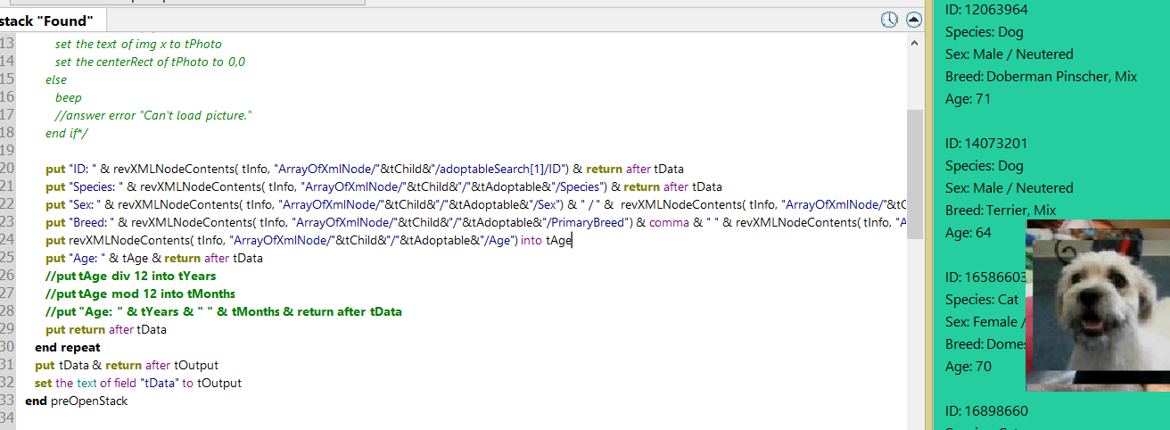This screenshot has width=1170, height=430.
Task: Click "Age: 70" in the results list
Action: click(x=968, y=367)
